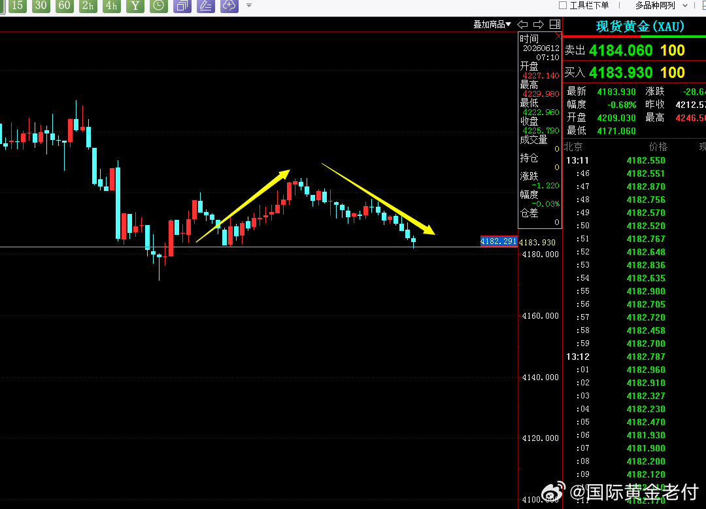Click the 现货黄金(XAU) title
The width and height of the screenshot is (706, 509).
[640, 27]
